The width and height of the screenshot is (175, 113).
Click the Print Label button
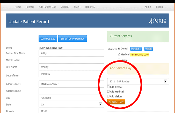[136, 49]
